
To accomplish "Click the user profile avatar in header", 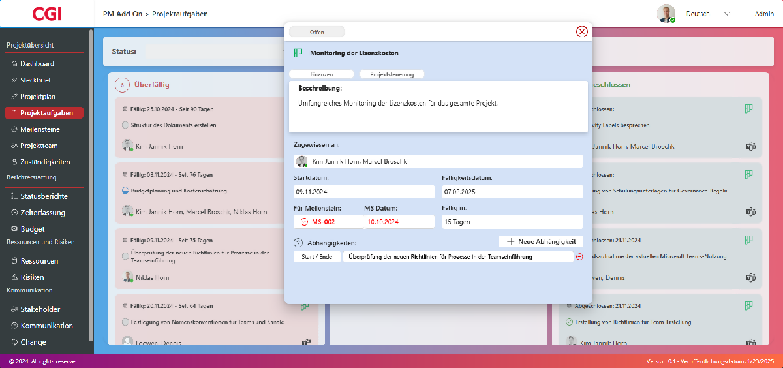I will coord(666,14).
